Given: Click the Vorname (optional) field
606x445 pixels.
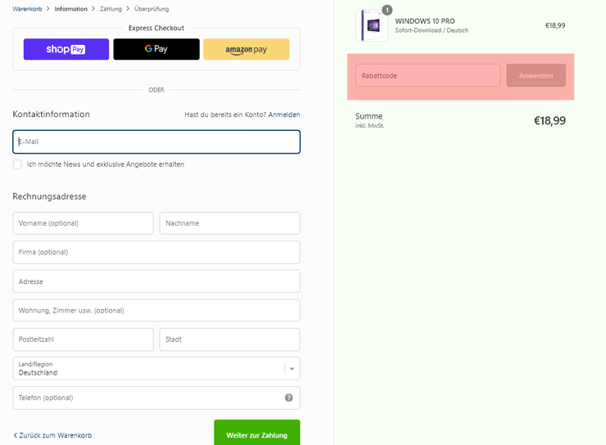Looking at the screenshot, I should (83, 223).
